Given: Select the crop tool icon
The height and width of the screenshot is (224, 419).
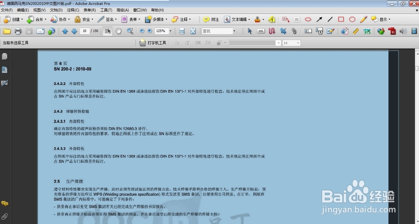Looking at the screenshot, I should point(283,31).
